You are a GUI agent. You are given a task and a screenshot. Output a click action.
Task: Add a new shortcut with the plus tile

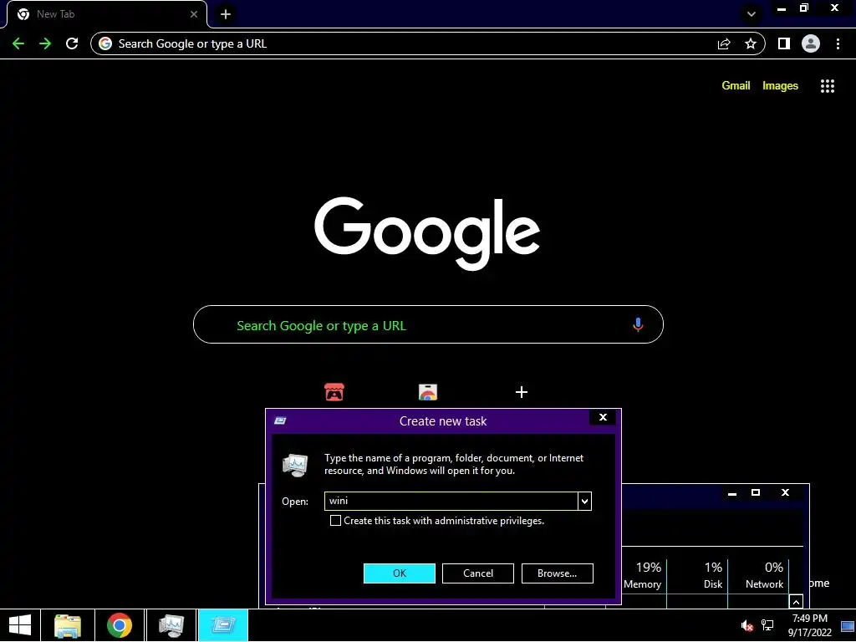pyautogui.click(x=522, y=392)
